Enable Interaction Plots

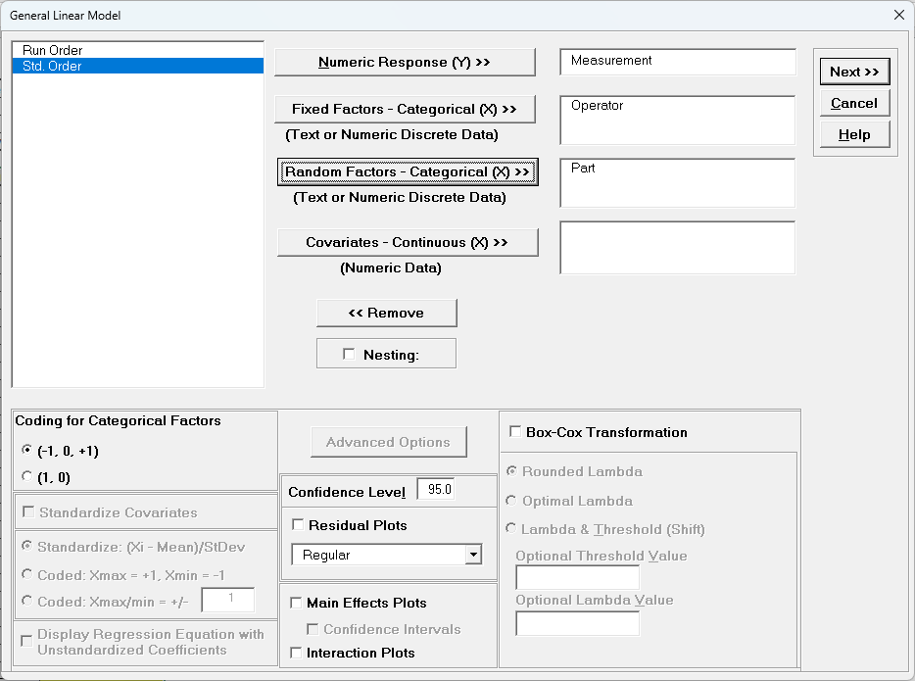pyautogui.click(x=295, y=652)
